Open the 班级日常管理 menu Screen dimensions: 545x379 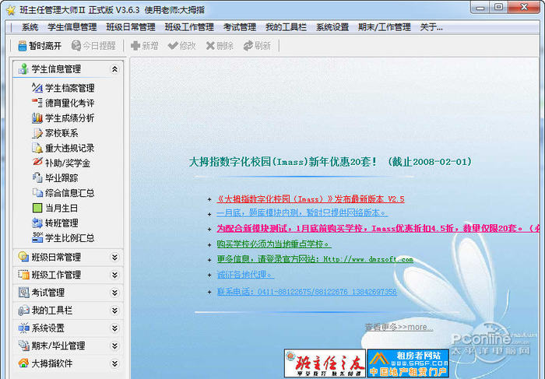[131, 27]
